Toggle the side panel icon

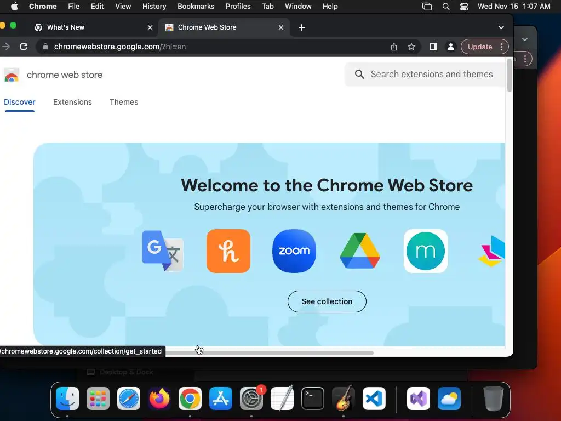433,47
